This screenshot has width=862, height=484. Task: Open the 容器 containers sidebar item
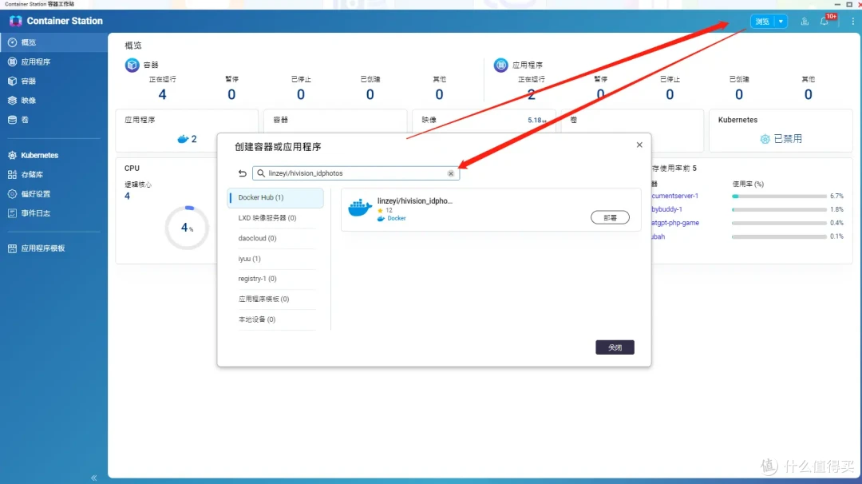(53, 81)
